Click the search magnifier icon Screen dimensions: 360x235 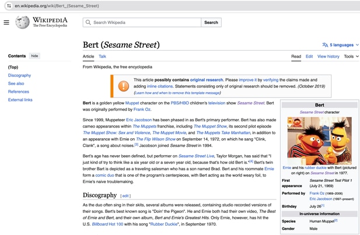88,22
